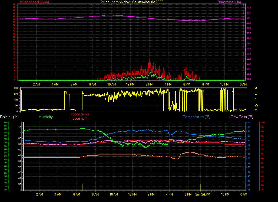This screenshot has width=278, height=202.
Task: Click the 14 value on windspeed axis
Action: (14, 59)
